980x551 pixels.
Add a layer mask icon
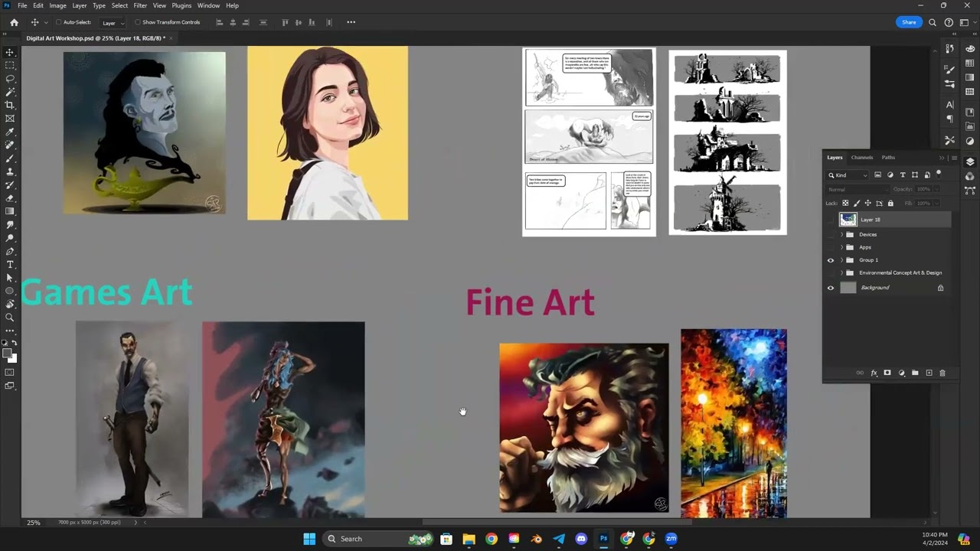click(887, 373)
